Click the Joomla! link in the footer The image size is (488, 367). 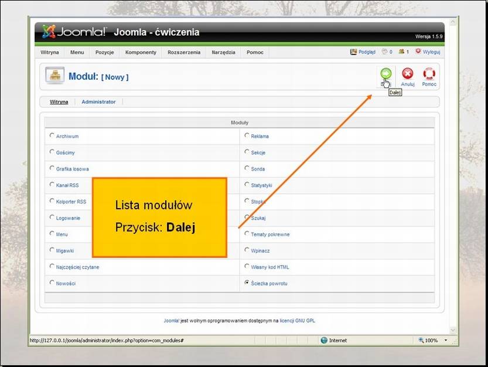click(x=172, y=321)
